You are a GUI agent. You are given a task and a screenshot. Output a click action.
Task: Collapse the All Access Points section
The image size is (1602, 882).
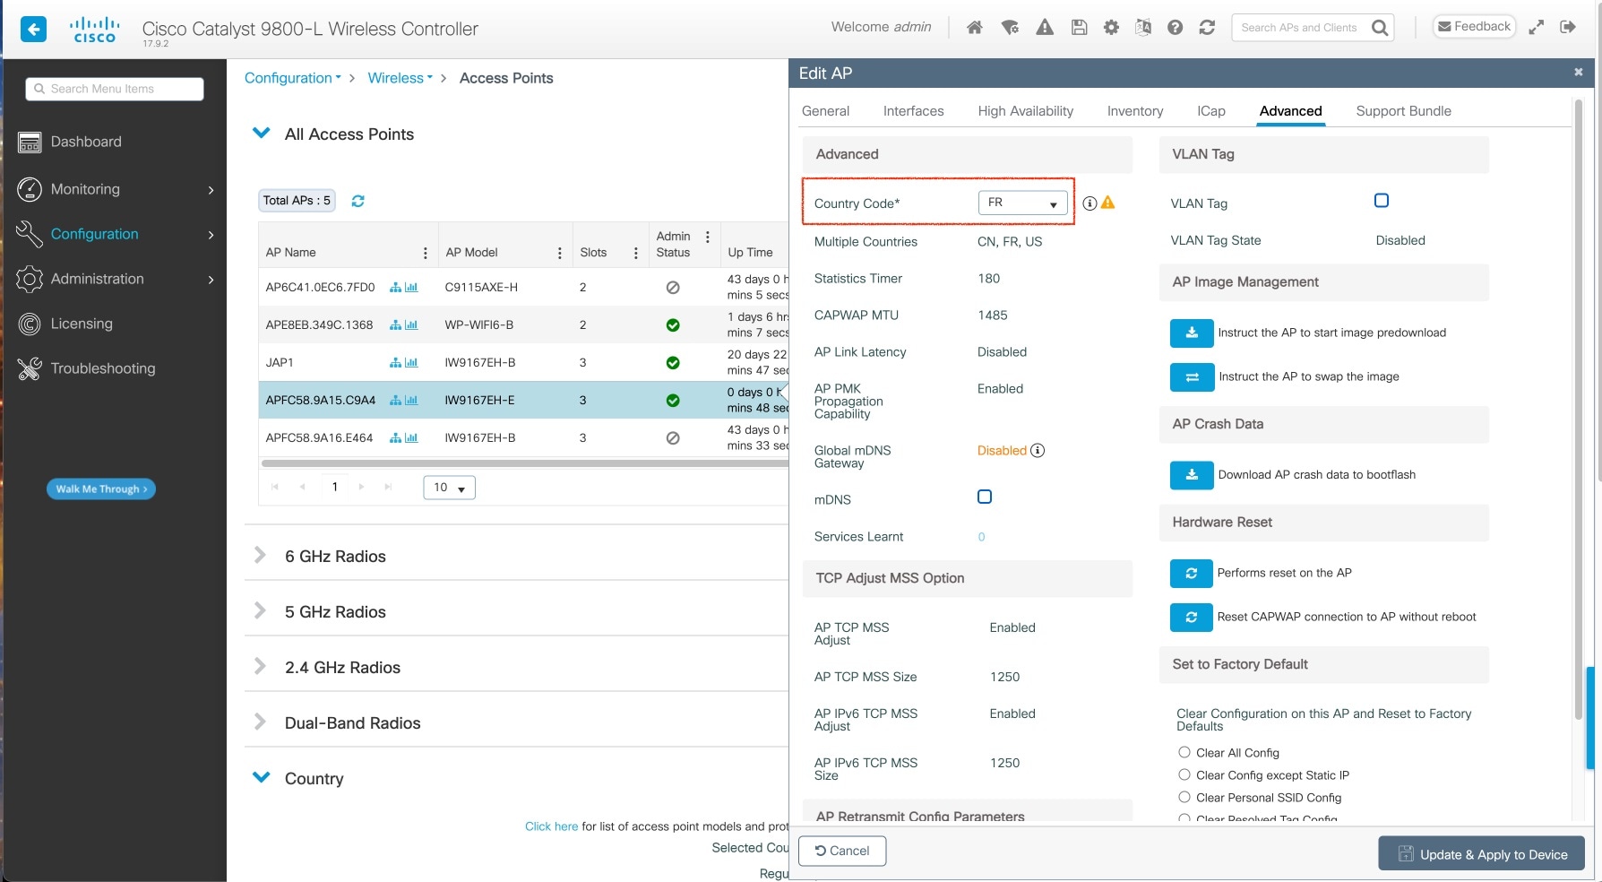pyautogui.click(x=262, y=133)
